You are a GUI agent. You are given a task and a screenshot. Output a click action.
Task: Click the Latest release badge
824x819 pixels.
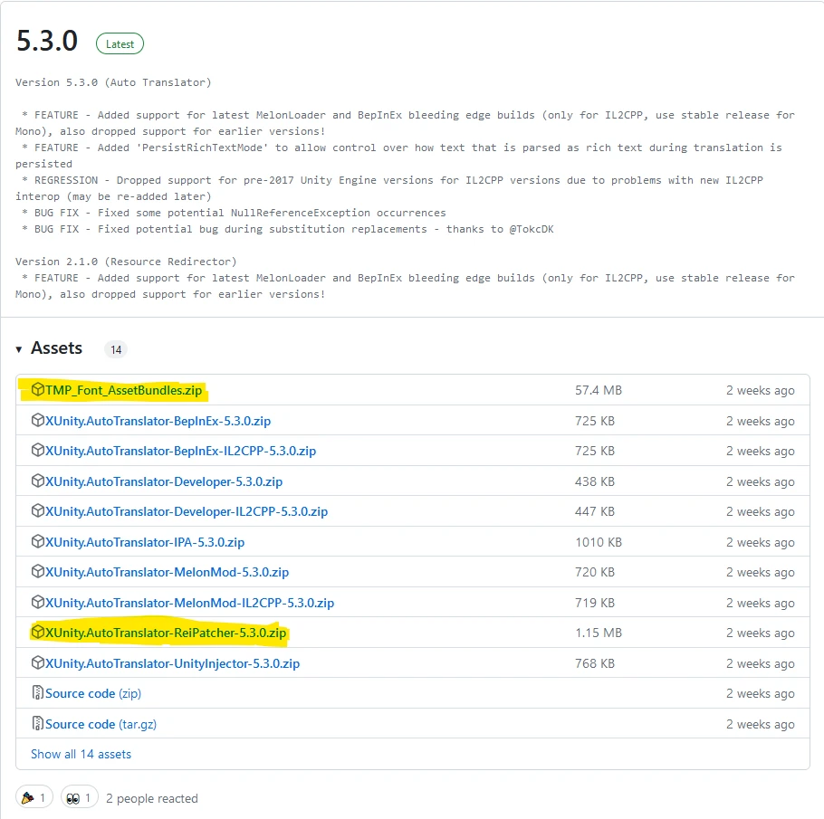pos(120,44)
